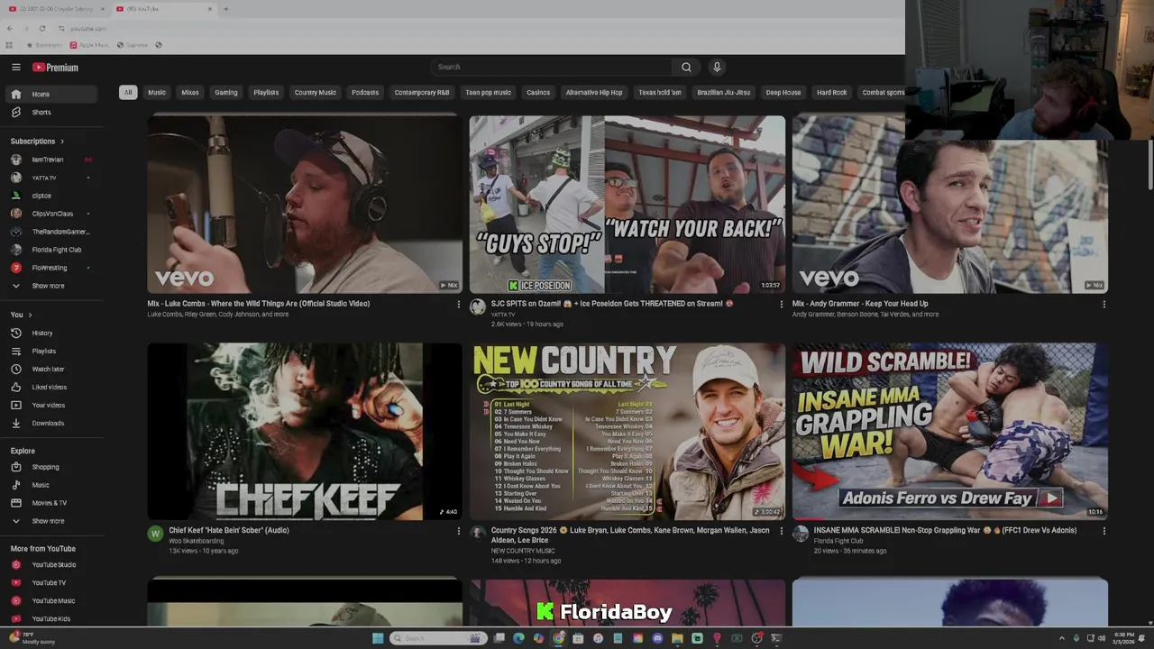Open YouTube Studio link
Viewport: 1154px width, 649px height.
tap(53, 564)
